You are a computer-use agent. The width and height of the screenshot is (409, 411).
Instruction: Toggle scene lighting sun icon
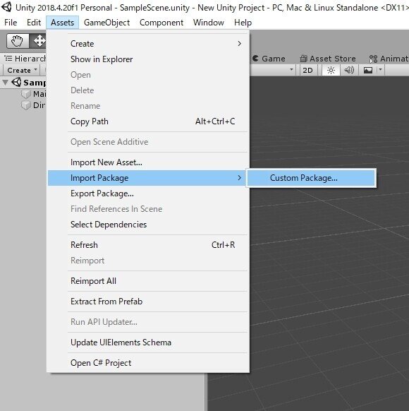[x=331, y=70]
